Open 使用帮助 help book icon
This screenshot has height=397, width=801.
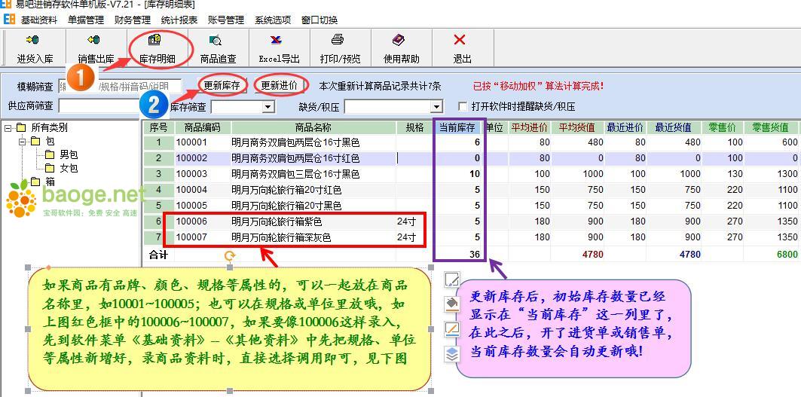(401, 47)
